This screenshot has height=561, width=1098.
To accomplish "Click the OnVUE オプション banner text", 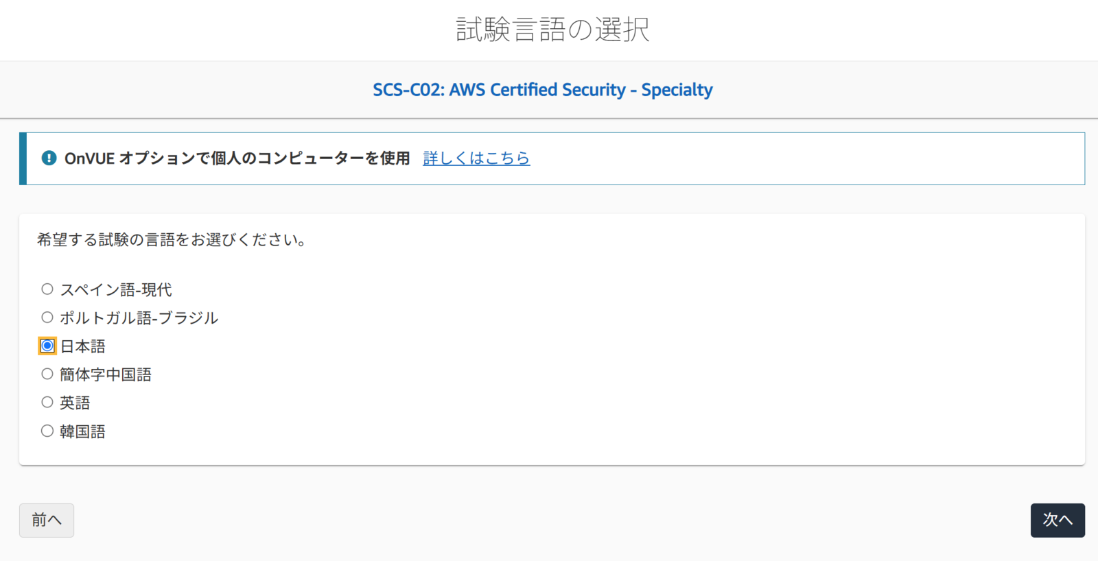I will (237, 158).
